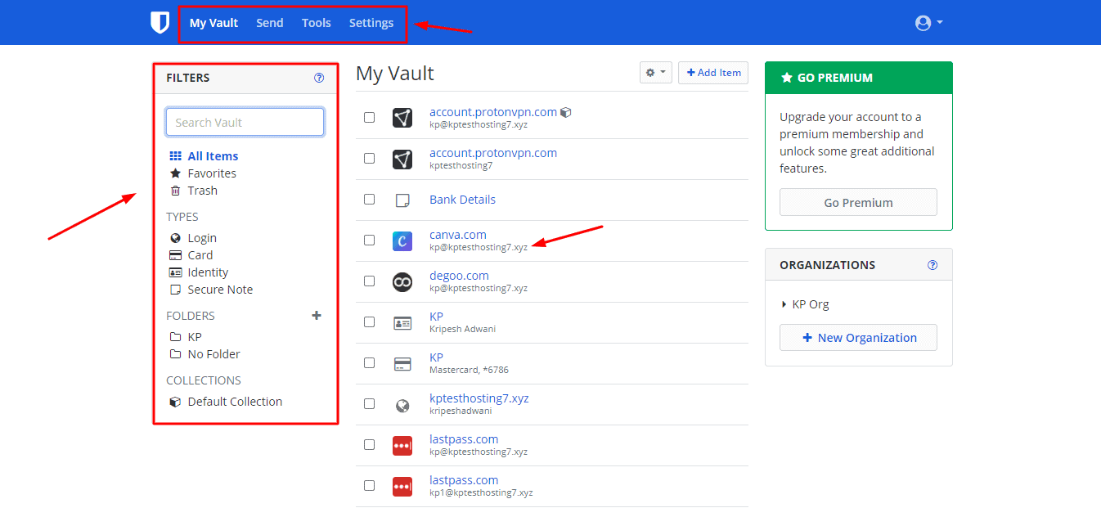The height and width of the screenshot is (508, 1101).
Task: Check the Bank Details checkbox
Action: coord(369,200)
